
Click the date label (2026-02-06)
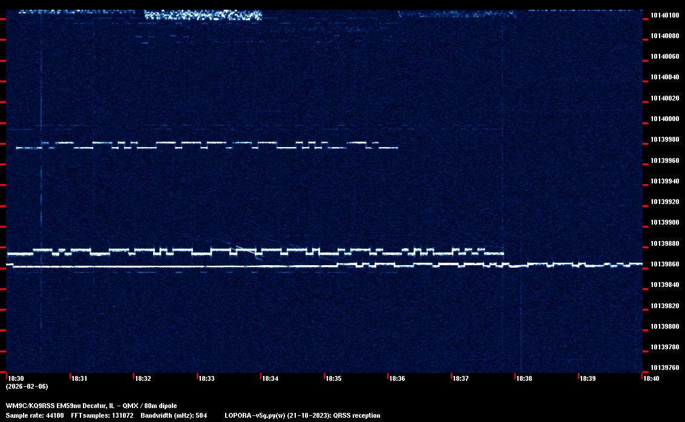coord(27,386)
